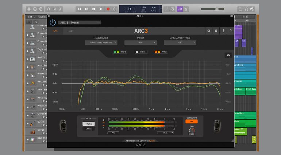Toggle the cycle loop button
Screen dimensions: 281x155
click(115, 9)
